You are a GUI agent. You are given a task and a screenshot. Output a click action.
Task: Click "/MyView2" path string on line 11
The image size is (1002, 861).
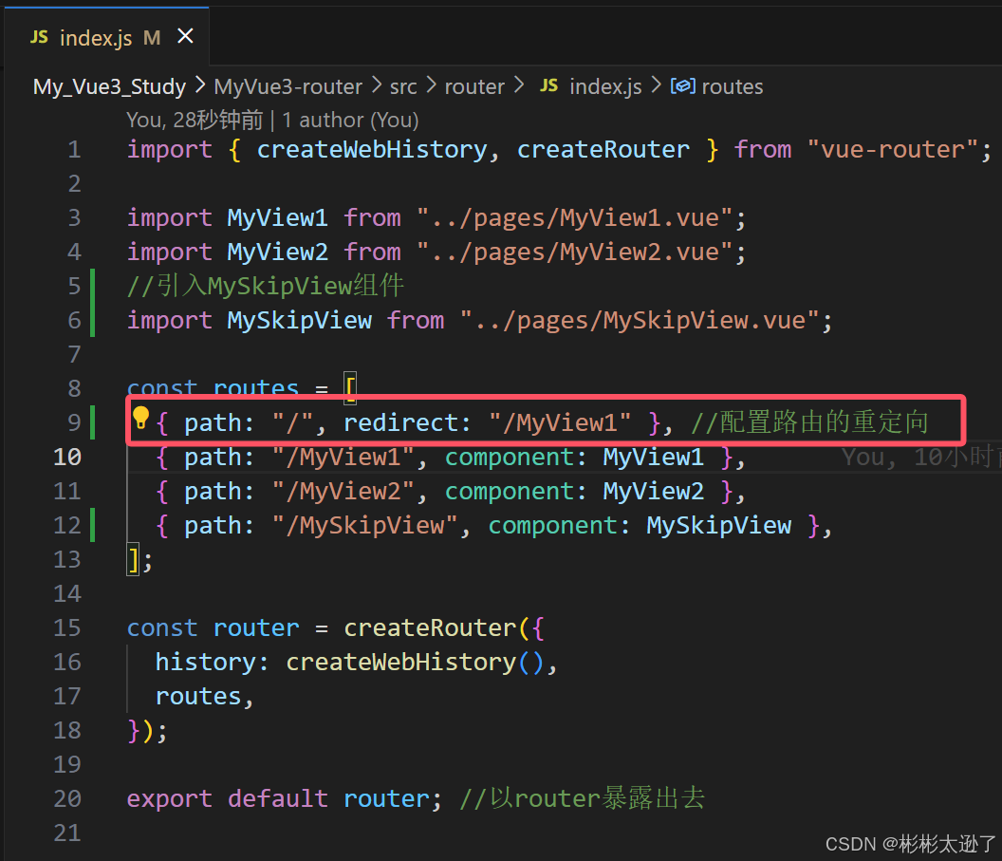(343, 491)
